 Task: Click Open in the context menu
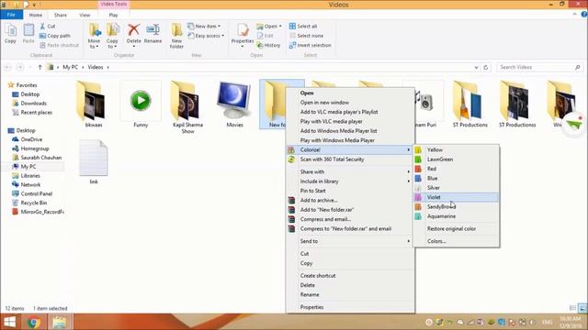(350, 93)
